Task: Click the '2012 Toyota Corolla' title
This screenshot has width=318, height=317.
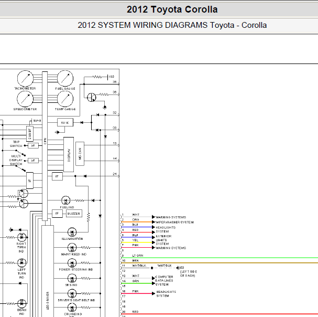Action: tap(172, 9)
